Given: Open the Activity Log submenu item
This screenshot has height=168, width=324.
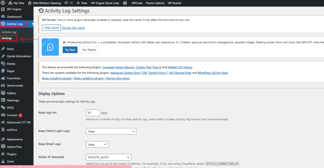Looking at the screenshot, I should [x=9, y=32].
